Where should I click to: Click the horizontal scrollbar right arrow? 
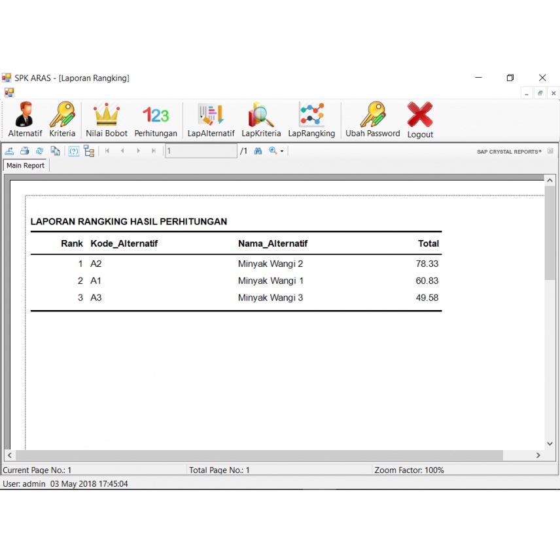(x=538, y=455)
